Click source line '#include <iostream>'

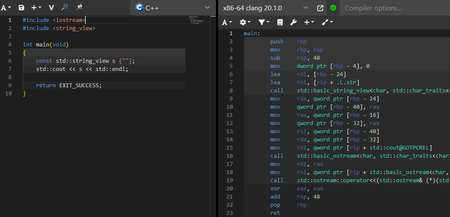point(54,20)
